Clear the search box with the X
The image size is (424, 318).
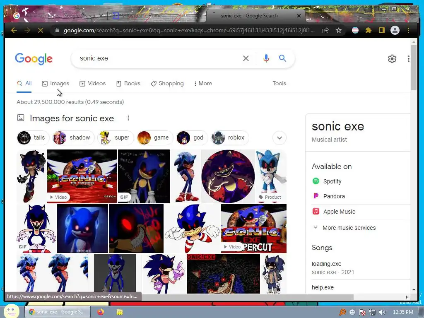point(246,58)
